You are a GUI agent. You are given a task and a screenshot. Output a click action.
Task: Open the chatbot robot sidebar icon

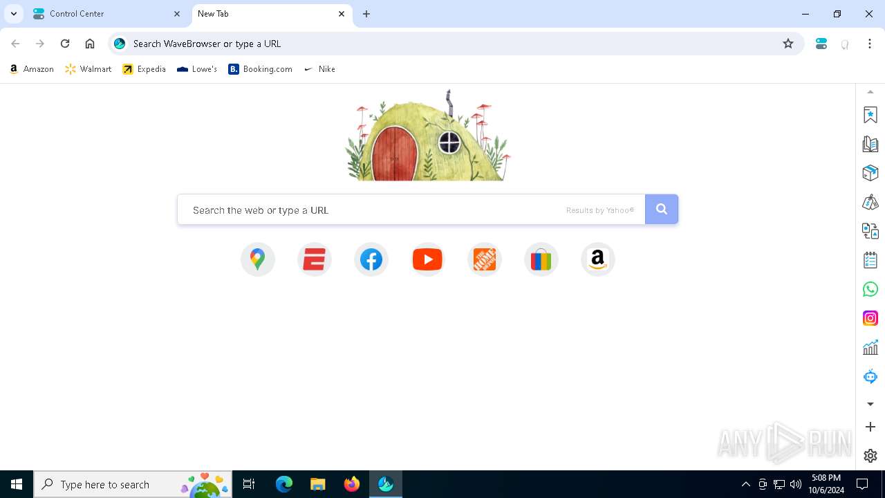(x=870, y=376)
